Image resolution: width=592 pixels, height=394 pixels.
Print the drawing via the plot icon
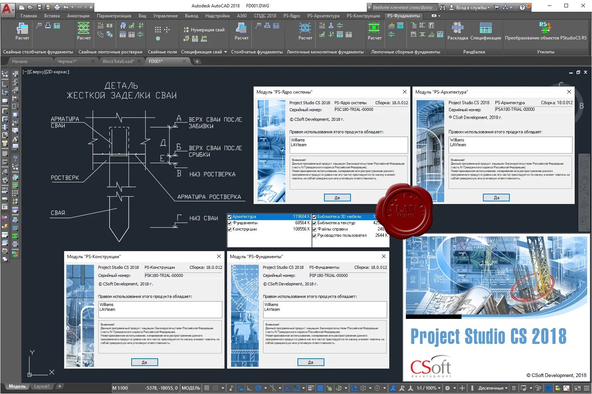pos(57,7)
